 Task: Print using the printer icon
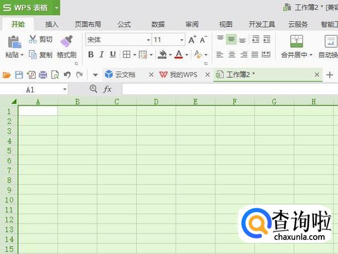pyautogui.click(x=43, y=75)
